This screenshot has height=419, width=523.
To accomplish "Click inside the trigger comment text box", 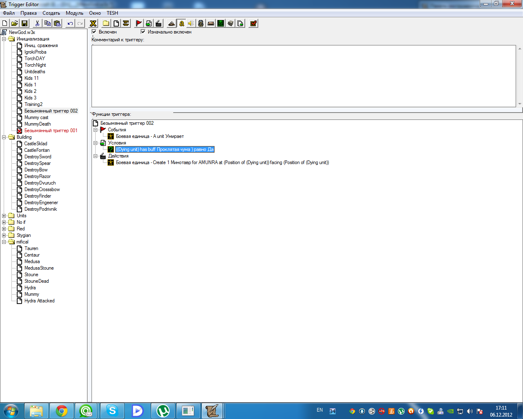I will 304,76.
